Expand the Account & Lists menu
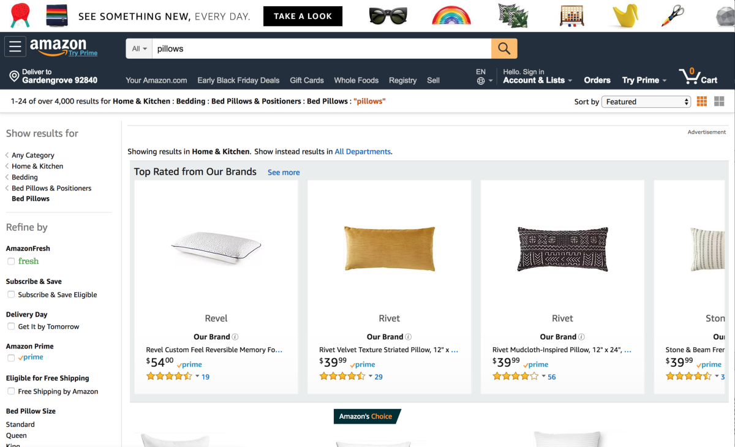735x447 pixels. tap(537, 80)
